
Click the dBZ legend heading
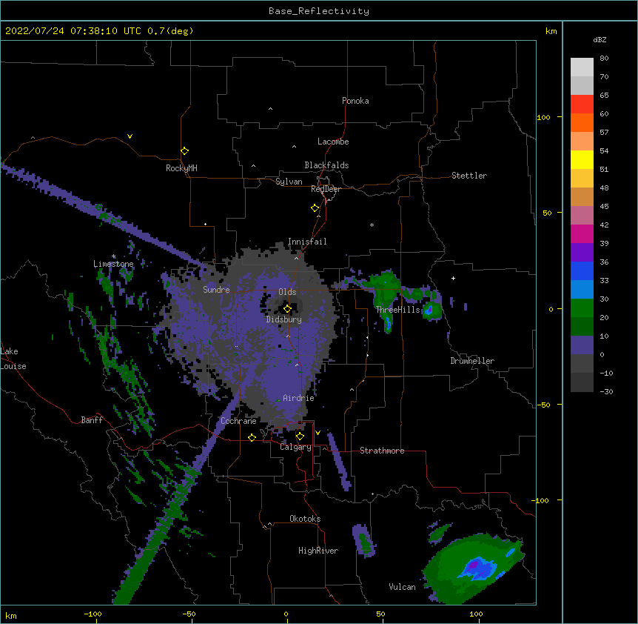point(600,39)
